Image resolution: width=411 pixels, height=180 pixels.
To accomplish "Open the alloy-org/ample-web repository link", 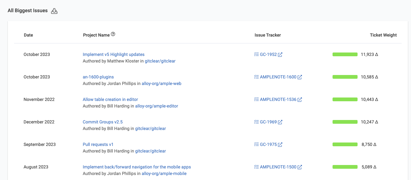I will click(x=161, y=83).
